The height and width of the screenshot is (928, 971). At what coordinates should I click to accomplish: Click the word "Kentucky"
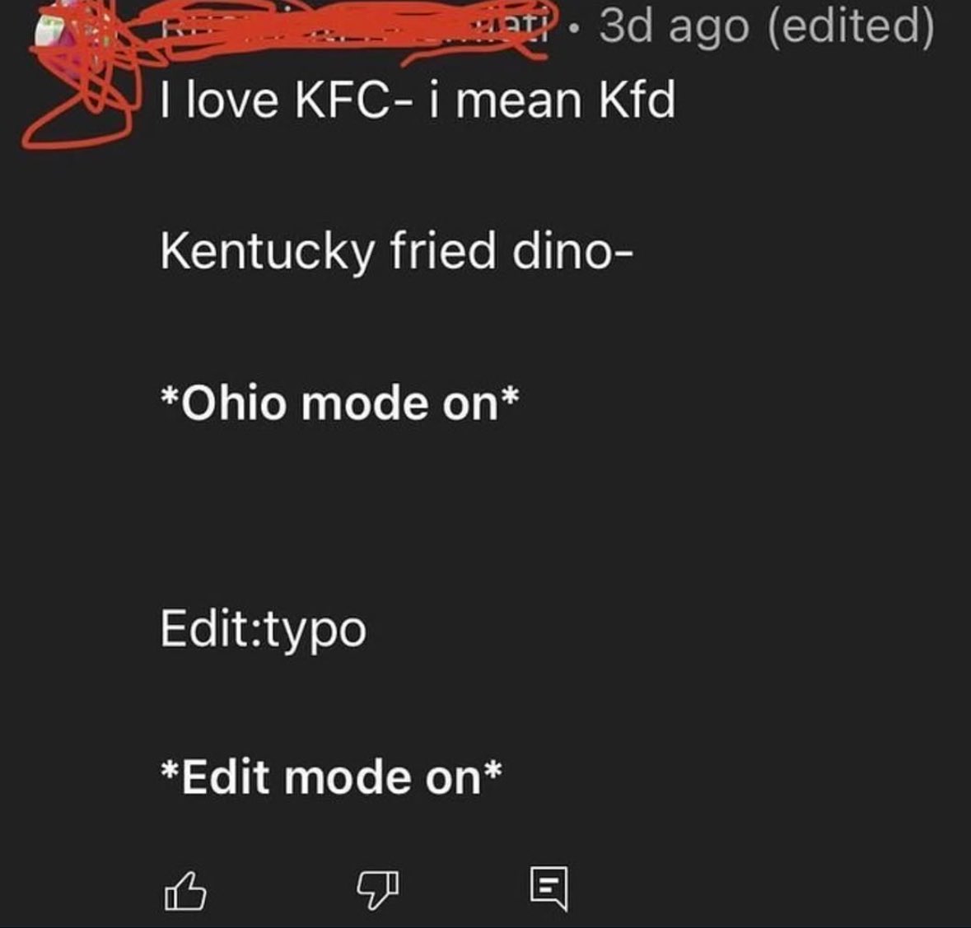[x=268, y=251]
